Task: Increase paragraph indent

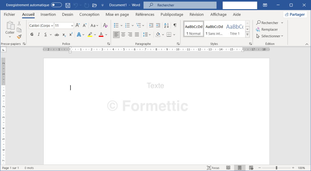Action: [x=158, y=25]
